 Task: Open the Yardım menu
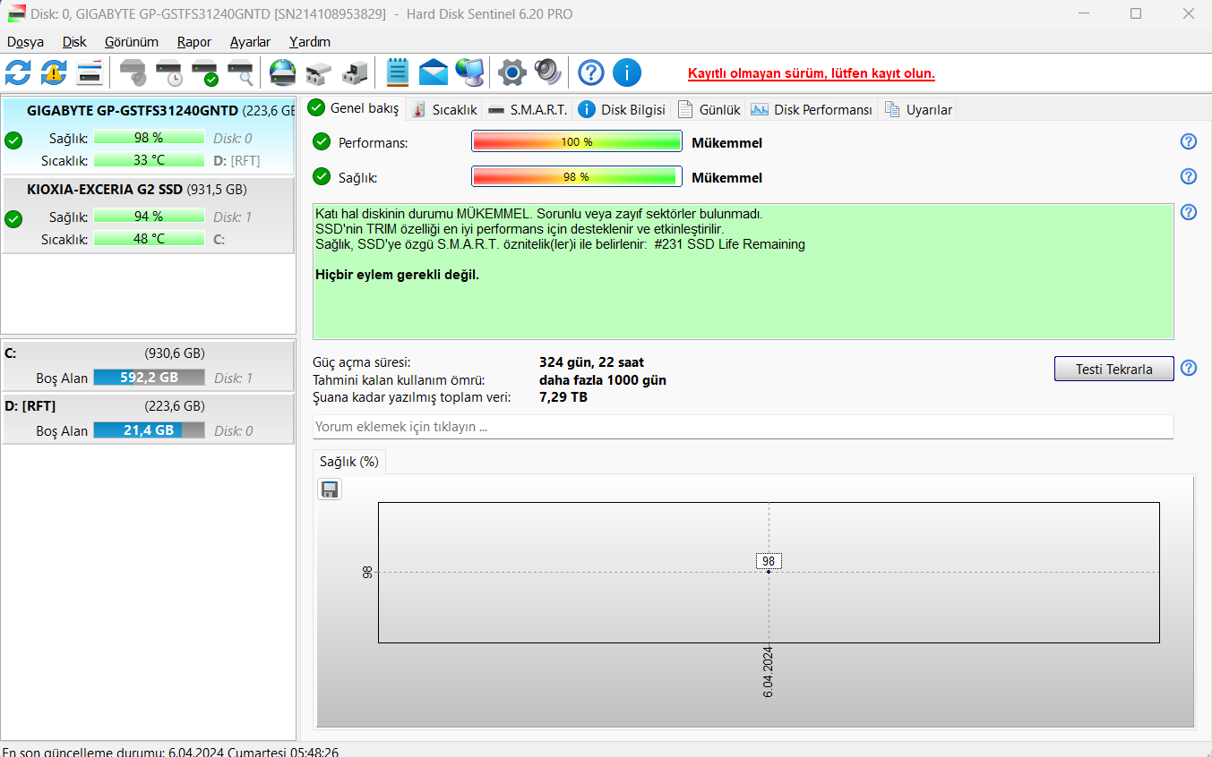[x=310, y=42]
